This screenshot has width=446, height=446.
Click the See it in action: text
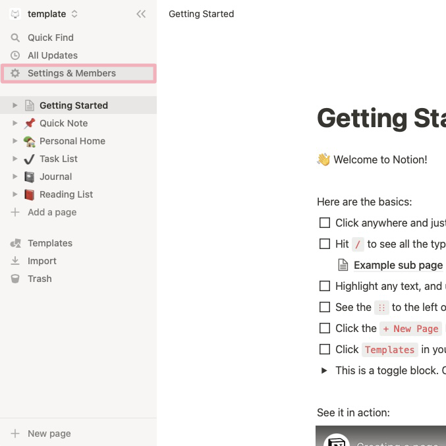[x=353, y=412]
